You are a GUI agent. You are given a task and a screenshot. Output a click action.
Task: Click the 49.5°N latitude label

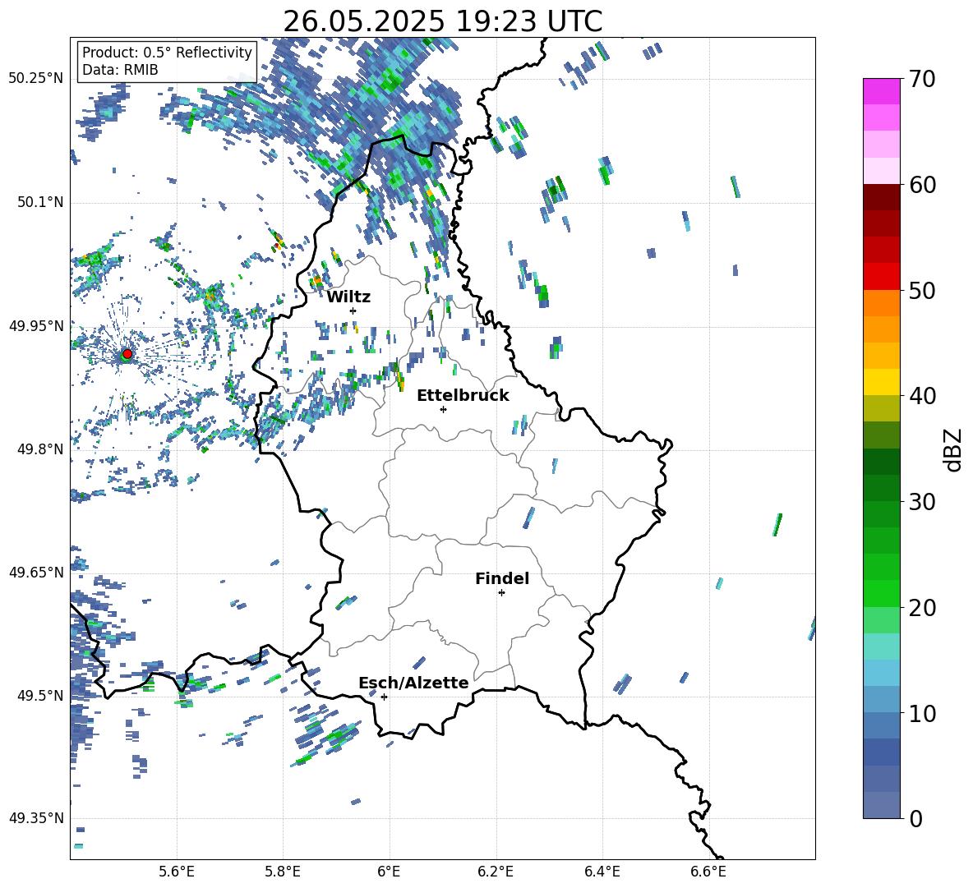pyautogui.click(x=39, y=696)
